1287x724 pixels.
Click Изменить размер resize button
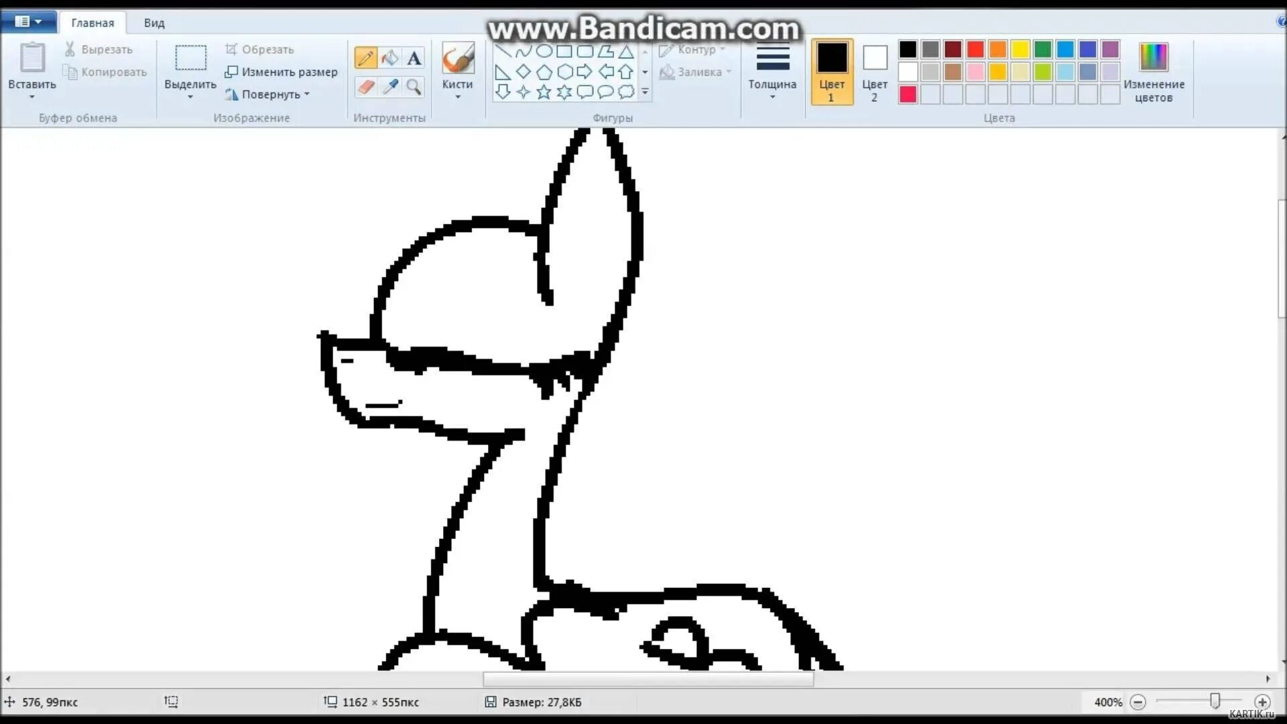282,72
